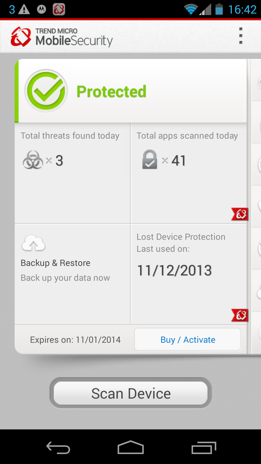Image resolution: width=261 pixels, height=464 pixels.
Task: Tap red premium badge on Lost Device tile
Action: (240, 315)
